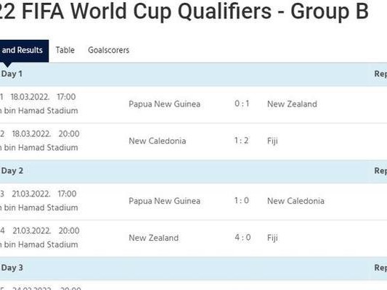Click the Day 3 section header

pos(193,268)
